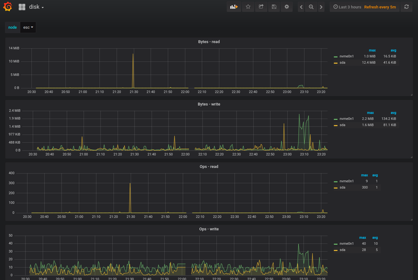Open the Bytes - read panel title menu
Screen dimensions: 418x280
point(209,42)
